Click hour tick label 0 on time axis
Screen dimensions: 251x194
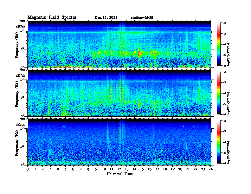(28, 169)
